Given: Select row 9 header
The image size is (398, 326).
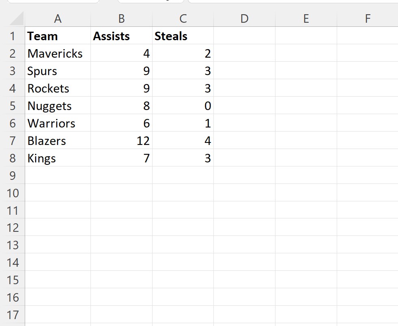Looking at the screenshot, I should (13, 175).
